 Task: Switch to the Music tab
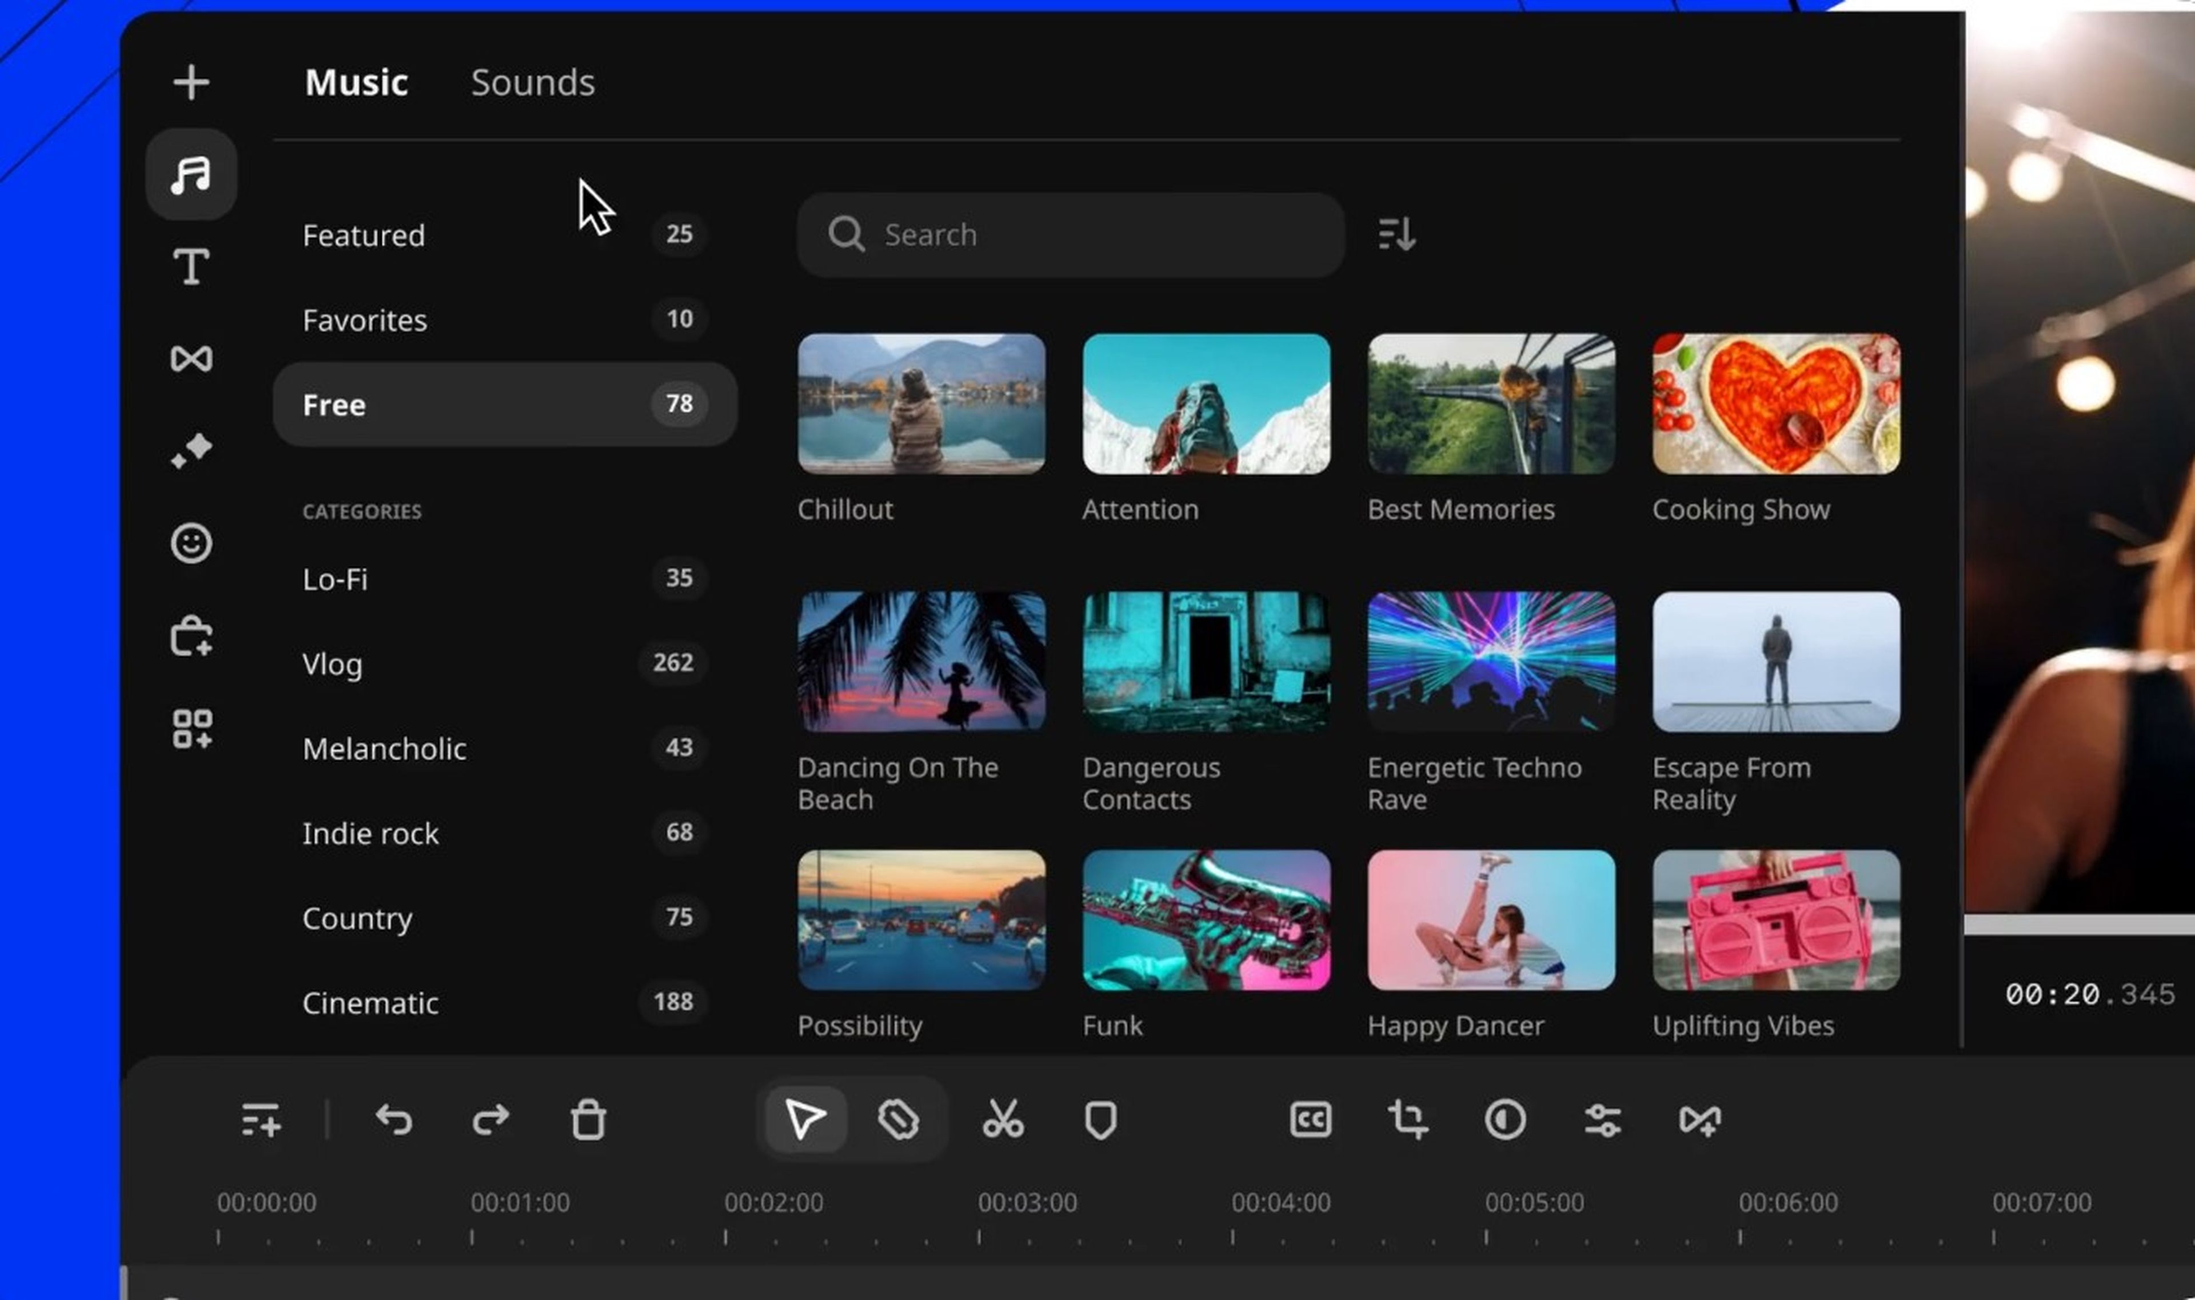click(x=357, y=82)
